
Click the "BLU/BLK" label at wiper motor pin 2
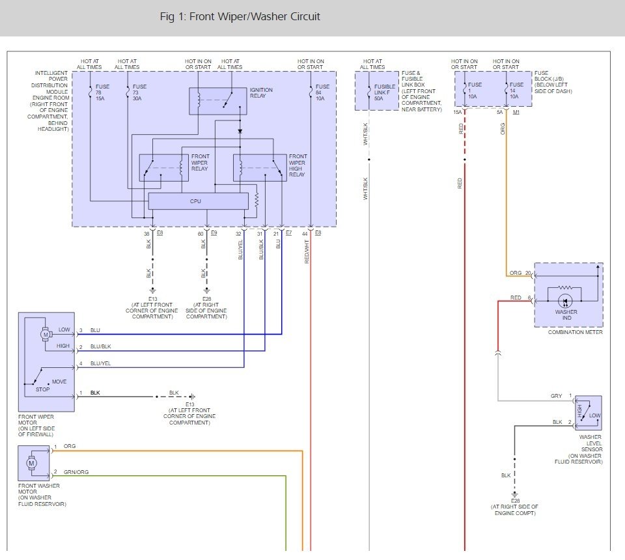pyautogui.click(x=100, y=347)
